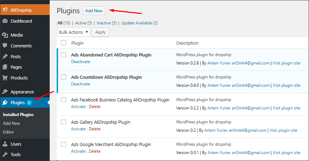309x161 pixels.
Task: Check the Ads Facebook Business Catalog checkbox
Action: pos(63,100)
